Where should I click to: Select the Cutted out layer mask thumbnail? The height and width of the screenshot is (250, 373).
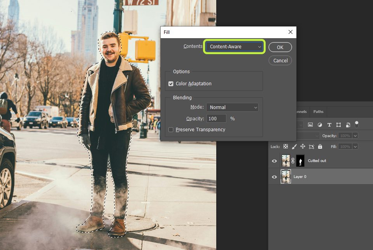pyautogui.click(x=300, y=160)
